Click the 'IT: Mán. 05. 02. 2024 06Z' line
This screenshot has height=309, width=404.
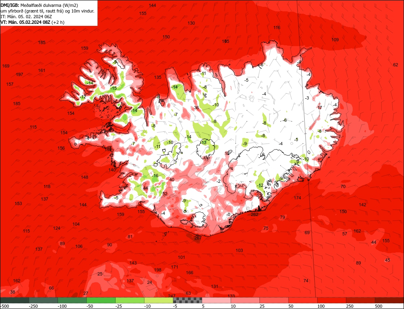point(26,17)
